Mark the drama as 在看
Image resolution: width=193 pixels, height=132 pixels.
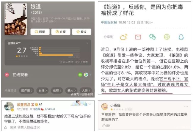click(61, 32)
